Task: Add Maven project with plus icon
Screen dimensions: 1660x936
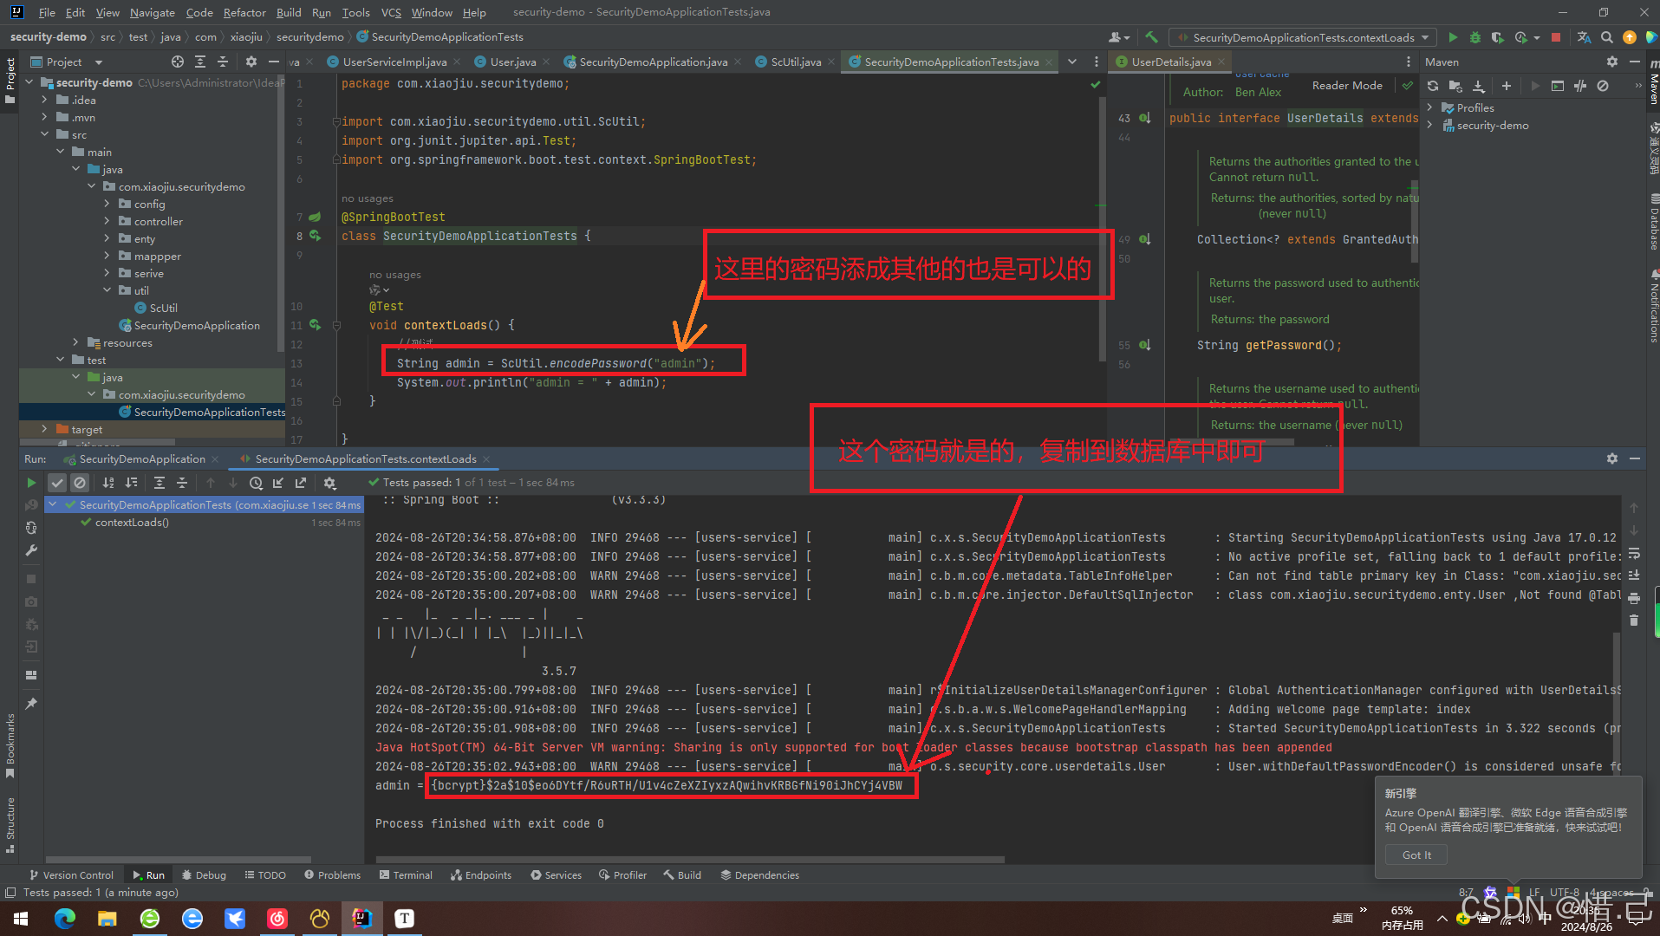Action: click(1507, 86)
